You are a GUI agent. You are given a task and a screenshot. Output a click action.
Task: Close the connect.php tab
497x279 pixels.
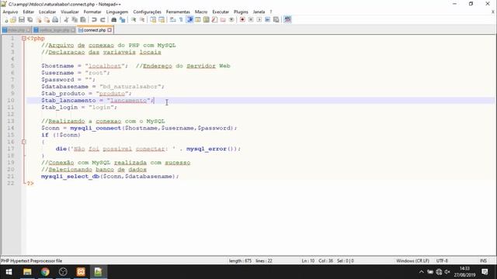tap(109, 30)
